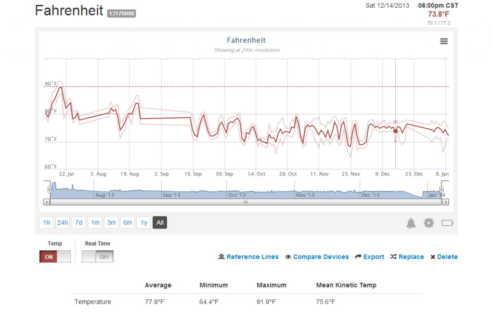Click the Replace link with the shuffle icon
This screenshot has width=493, height=313.
(407, 257)
